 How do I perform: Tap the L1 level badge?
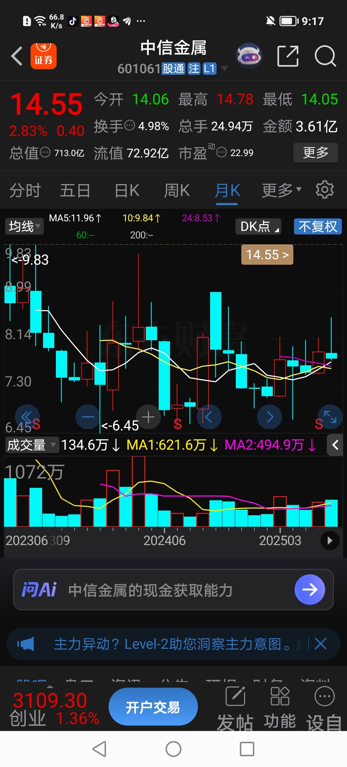209,69
